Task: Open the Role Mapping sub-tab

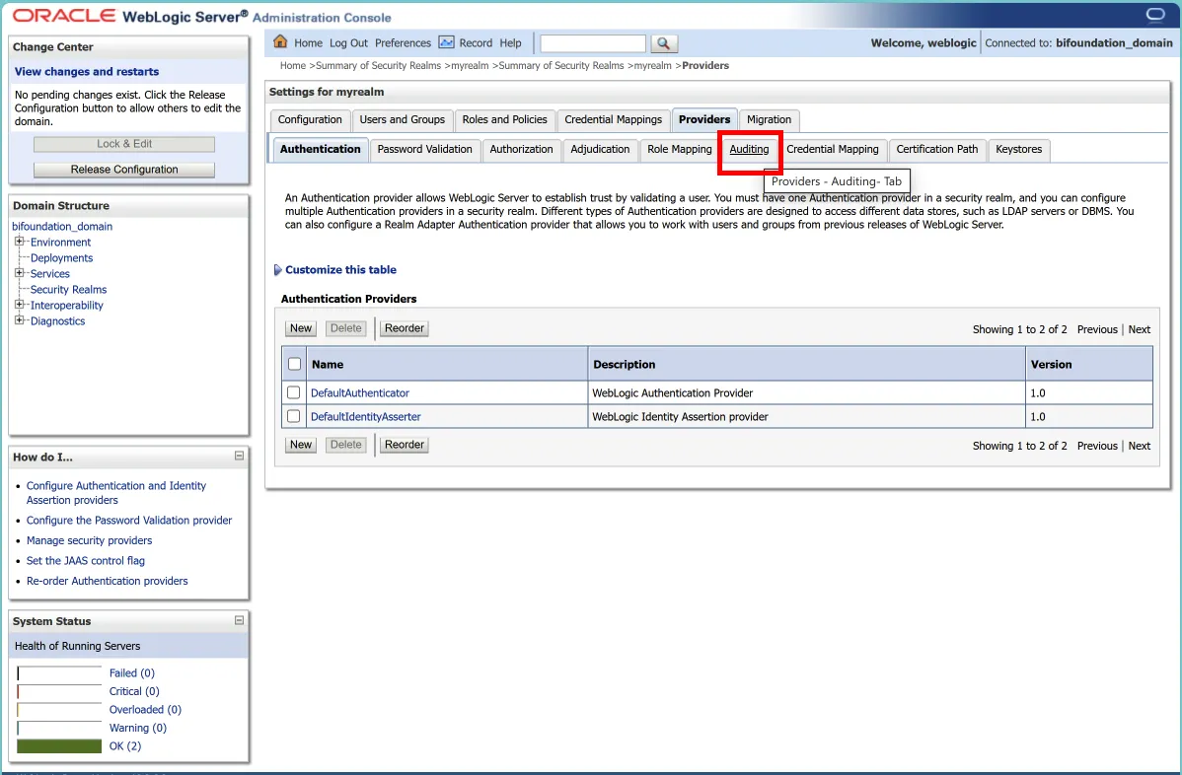Action: click(x=679, y=149)
